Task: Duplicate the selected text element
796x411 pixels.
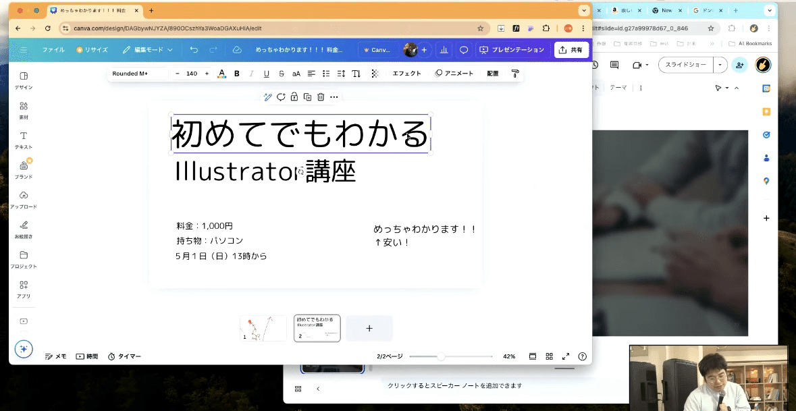Action: 307,97
